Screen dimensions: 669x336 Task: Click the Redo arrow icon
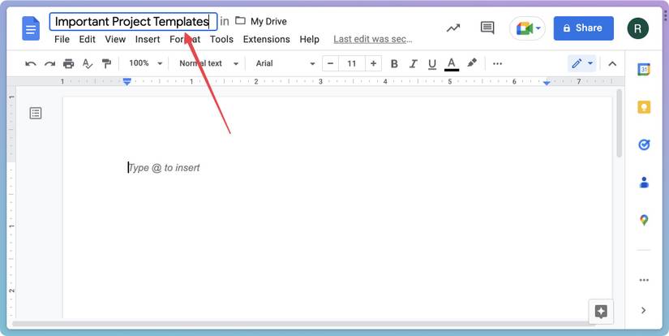coord(50,63)
